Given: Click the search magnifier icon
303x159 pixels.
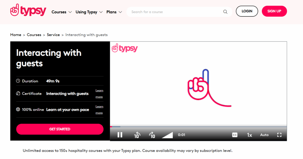Looking at the screenshot, I should (225, 12).
